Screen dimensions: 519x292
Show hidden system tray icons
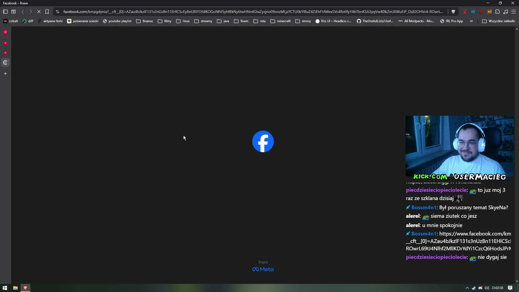467,288
